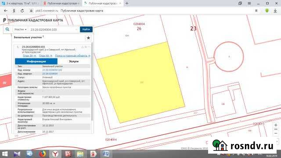Add the parcel to favorites with star icon
Screen dimensions: 281x158
click(88, 38)
